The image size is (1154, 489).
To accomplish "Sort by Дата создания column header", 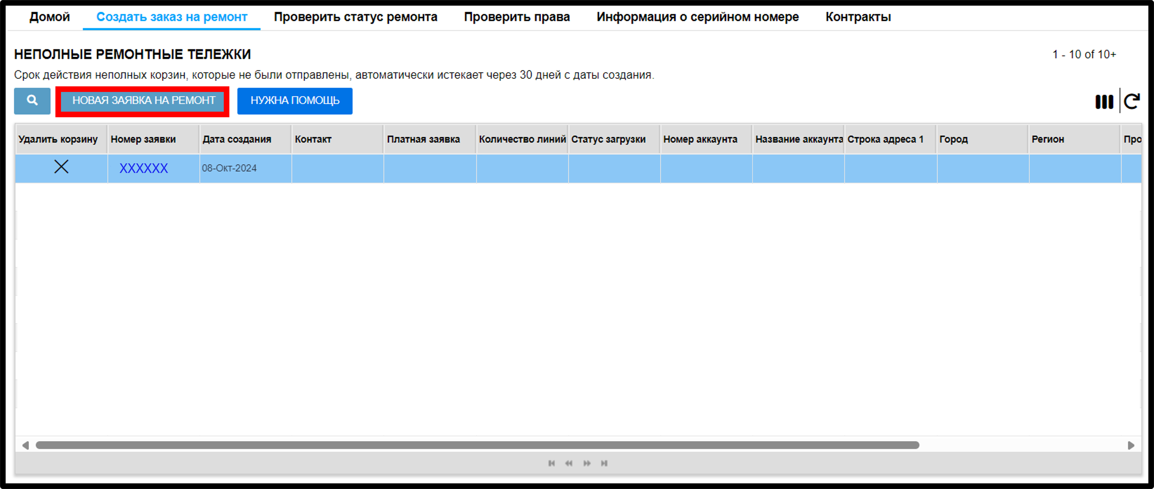I will pos(246,139).
